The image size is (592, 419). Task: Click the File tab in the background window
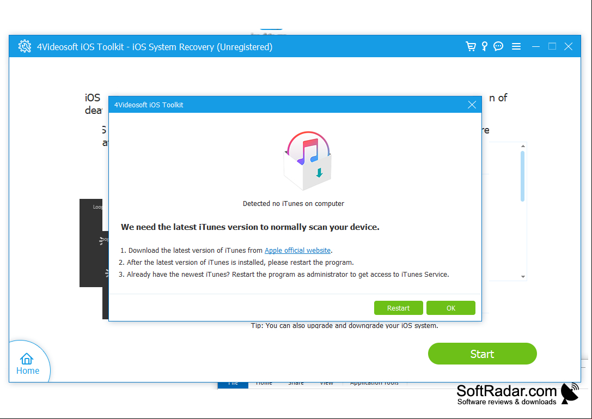point(233,385)
